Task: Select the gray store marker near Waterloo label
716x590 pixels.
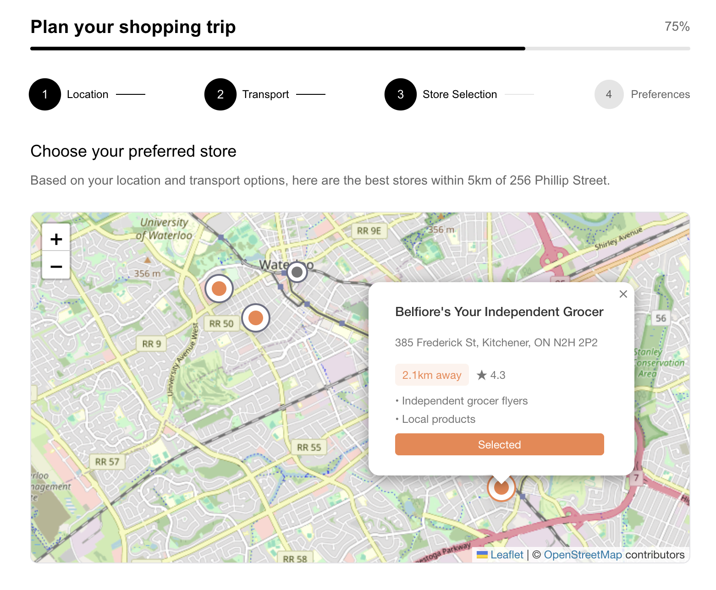Action: coord(297,272)
